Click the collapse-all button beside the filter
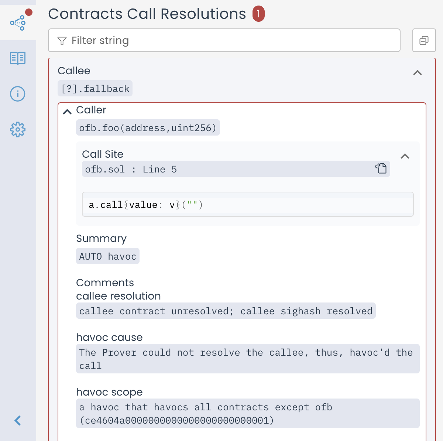 pos(424,40)
